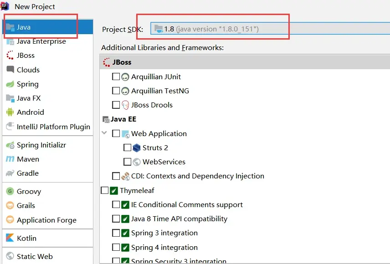The image size is (390, 264).
Task: Select JBoss project type in sidebar
Action: click(48, 56)
